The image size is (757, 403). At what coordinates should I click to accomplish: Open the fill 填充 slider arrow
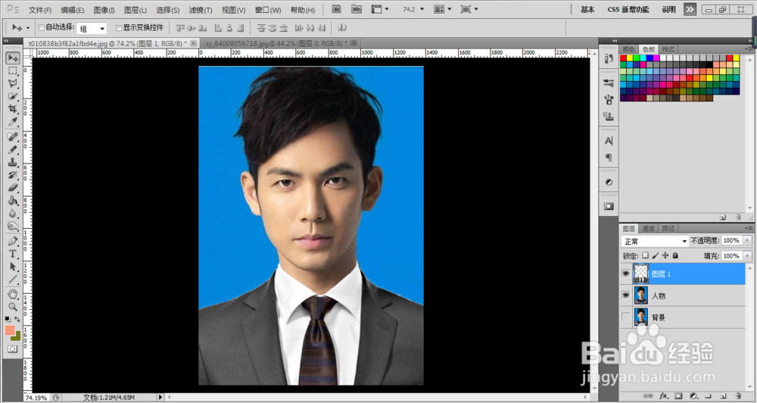pyautogui.click(x=747, y=255)
